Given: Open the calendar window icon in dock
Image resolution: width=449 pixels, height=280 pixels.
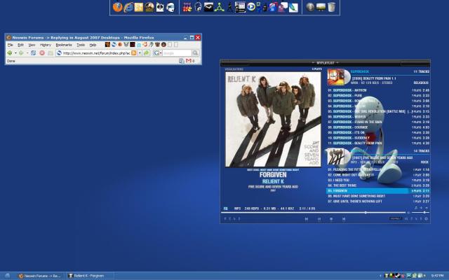Looking at the screenshot, I should coord(240,7).
